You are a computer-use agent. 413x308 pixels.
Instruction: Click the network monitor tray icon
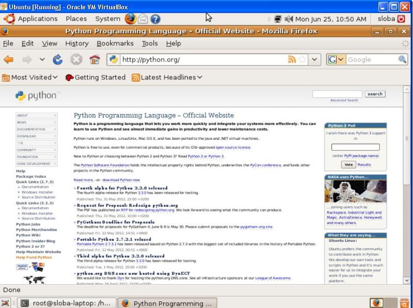[x=278, y=19]
